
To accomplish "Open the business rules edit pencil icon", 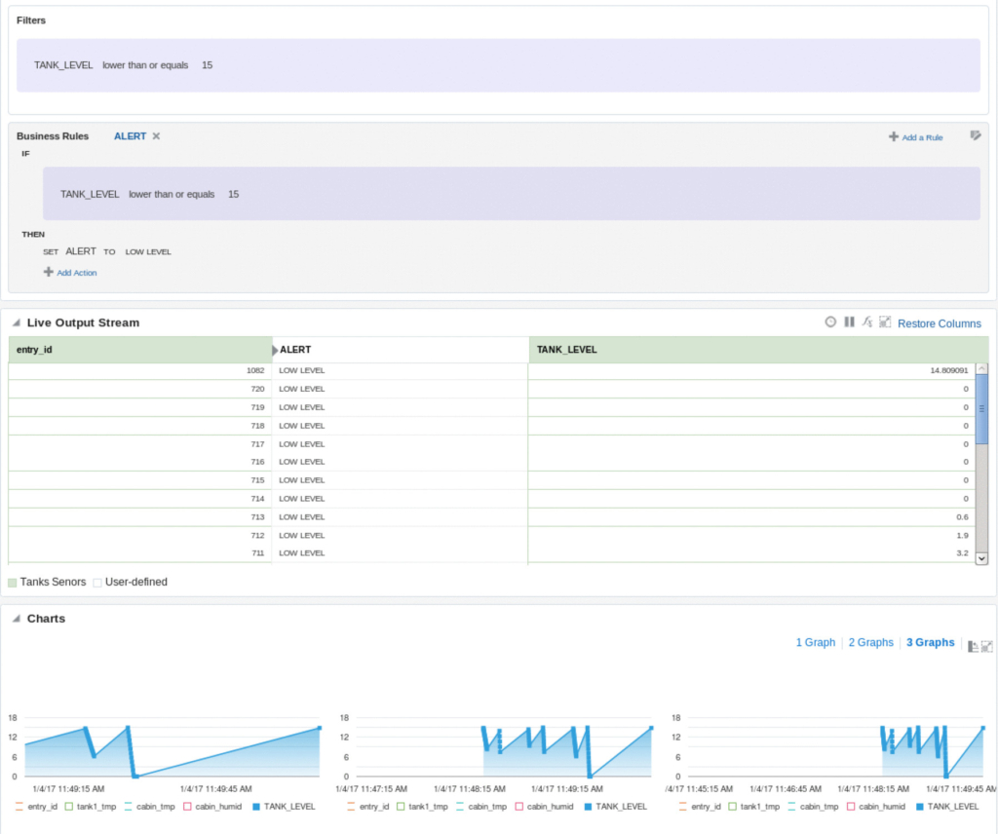I will (975, 135).
